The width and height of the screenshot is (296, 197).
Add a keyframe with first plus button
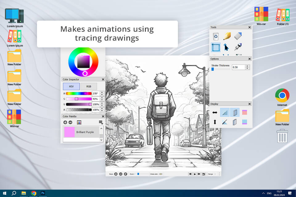[116, 174]
